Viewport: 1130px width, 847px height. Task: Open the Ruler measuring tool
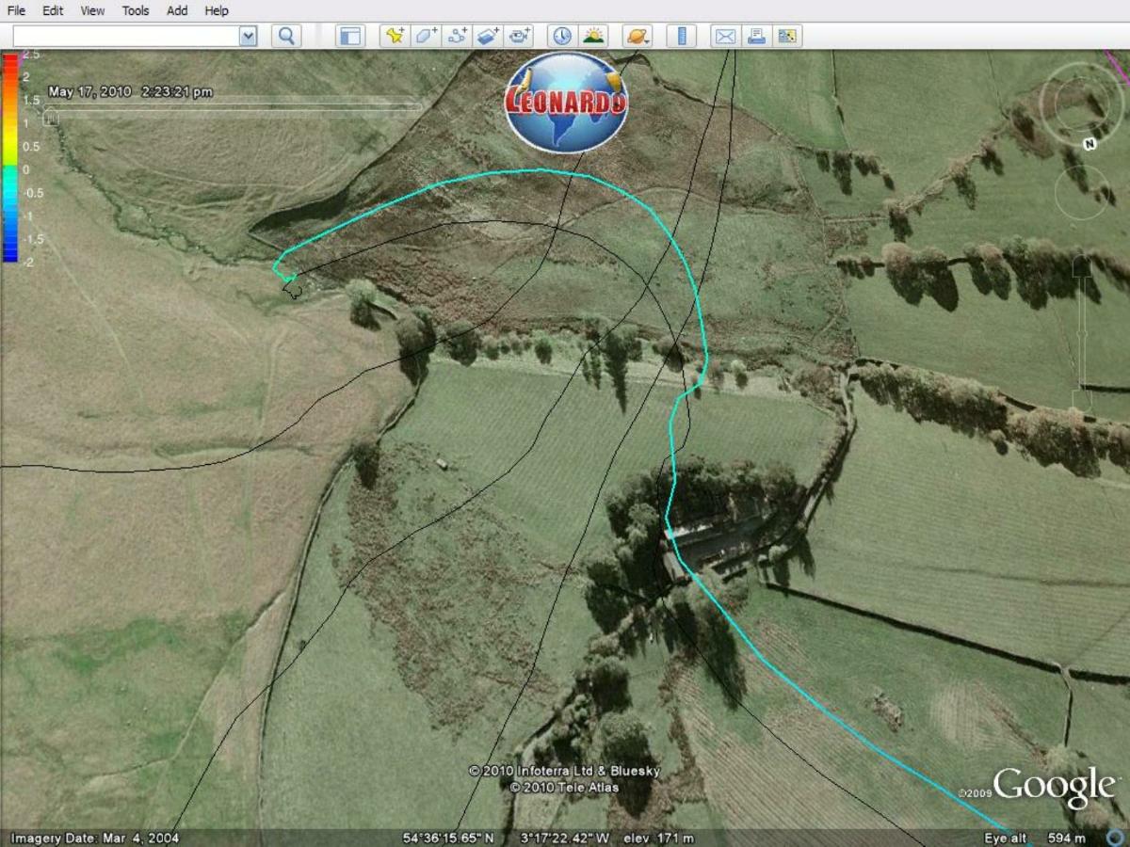682,37
